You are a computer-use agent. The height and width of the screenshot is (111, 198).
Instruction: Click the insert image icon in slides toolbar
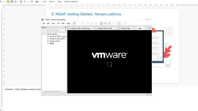[x=15, y=2]
